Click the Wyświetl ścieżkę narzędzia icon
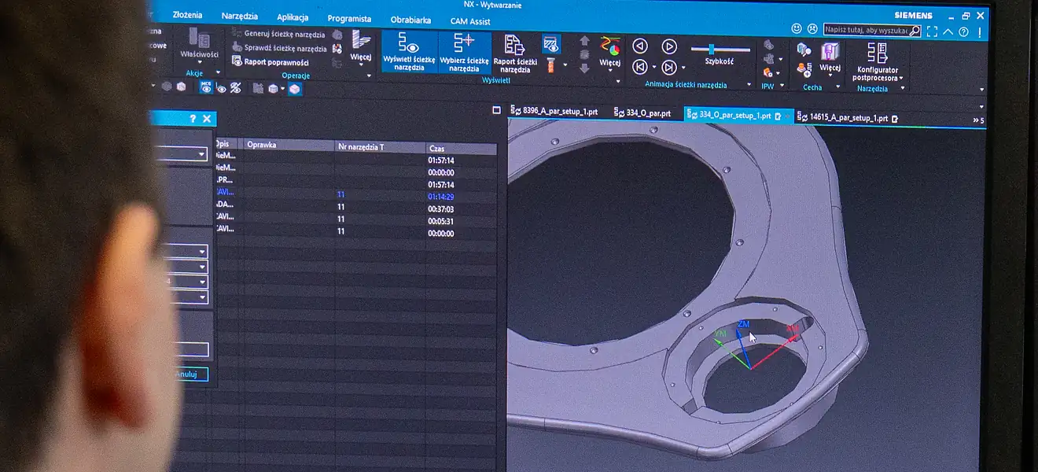This screenshot has height=472, width=1038. coord(409,52)
